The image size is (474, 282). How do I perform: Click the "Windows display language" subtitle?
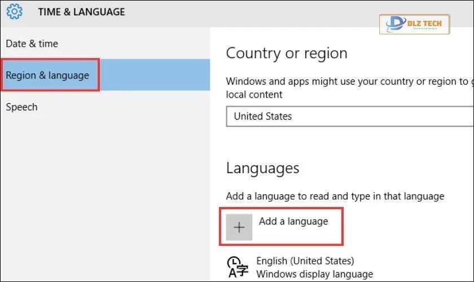[314, 274]
